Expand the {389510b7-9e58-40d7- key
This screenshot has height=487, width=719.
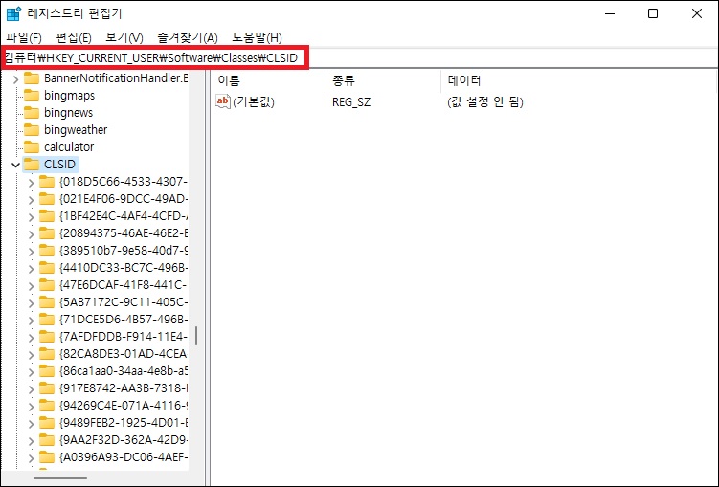click(31, 251)
